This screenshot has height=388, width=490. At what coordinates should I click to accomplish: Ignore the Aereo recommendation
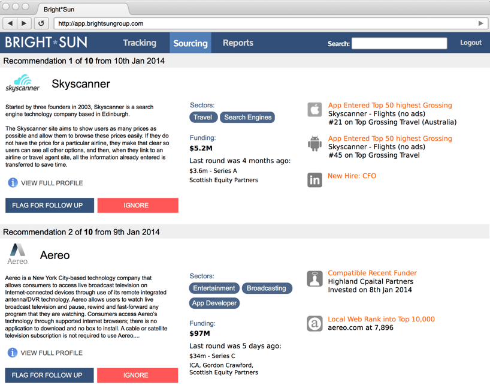[x=138, y=375]
